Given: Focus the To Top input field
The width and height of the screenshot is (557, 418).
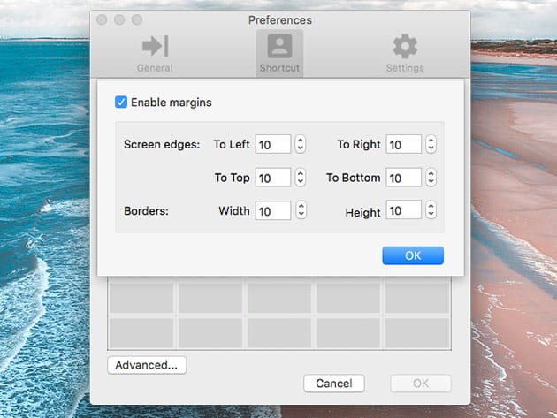Looking at the screenshot, I should [x=273, y=178].
